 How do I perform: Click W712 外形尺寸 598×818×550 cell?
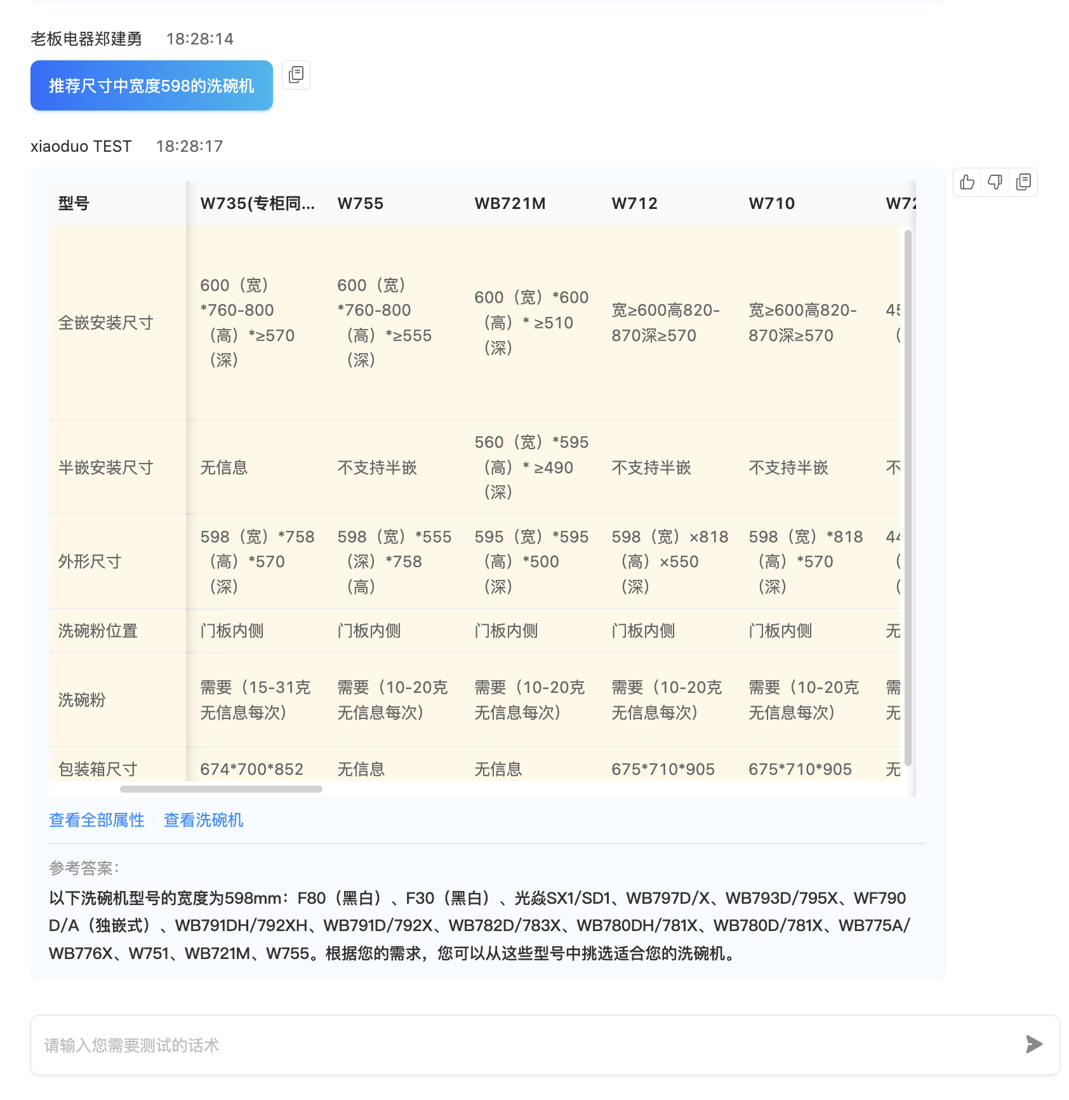coord(670,561)
